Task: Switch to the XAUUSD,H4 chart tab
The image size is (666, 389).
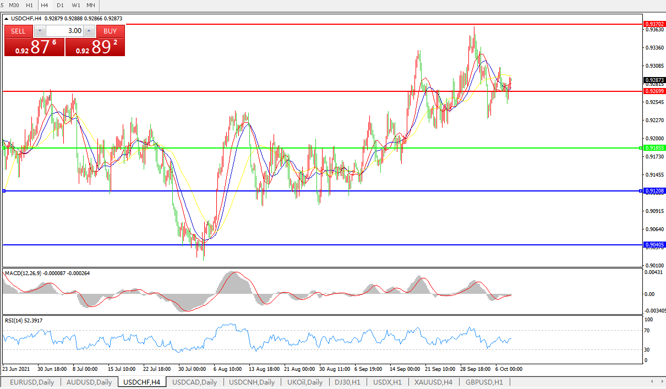Action: tap(433, 382)
